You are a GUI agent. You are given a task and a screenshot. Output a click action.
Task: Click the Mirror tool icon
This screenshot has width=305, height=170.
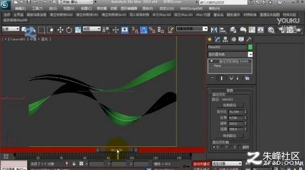[214, 30]
